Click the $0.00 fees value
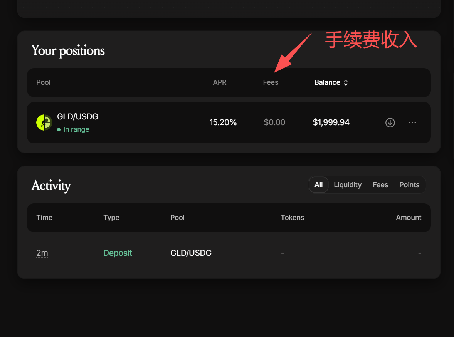This screenshot has height=337, width=454. coord(274,122)
